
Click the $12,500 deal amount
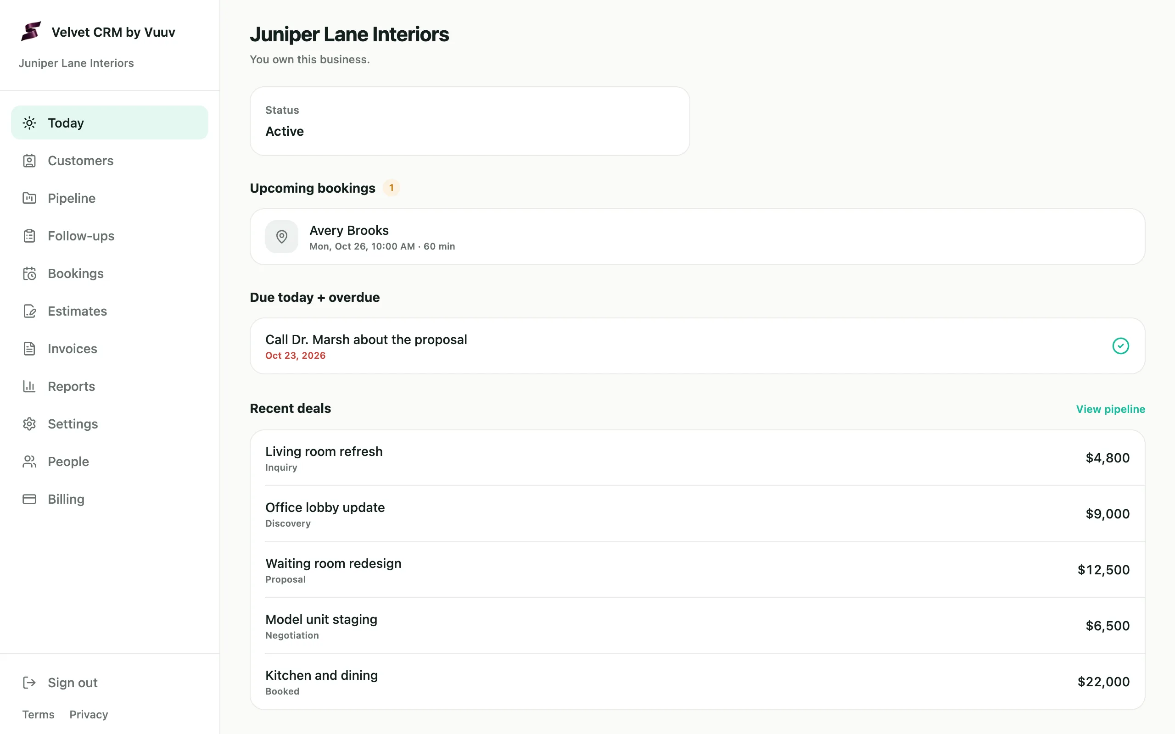point(1103,570)
